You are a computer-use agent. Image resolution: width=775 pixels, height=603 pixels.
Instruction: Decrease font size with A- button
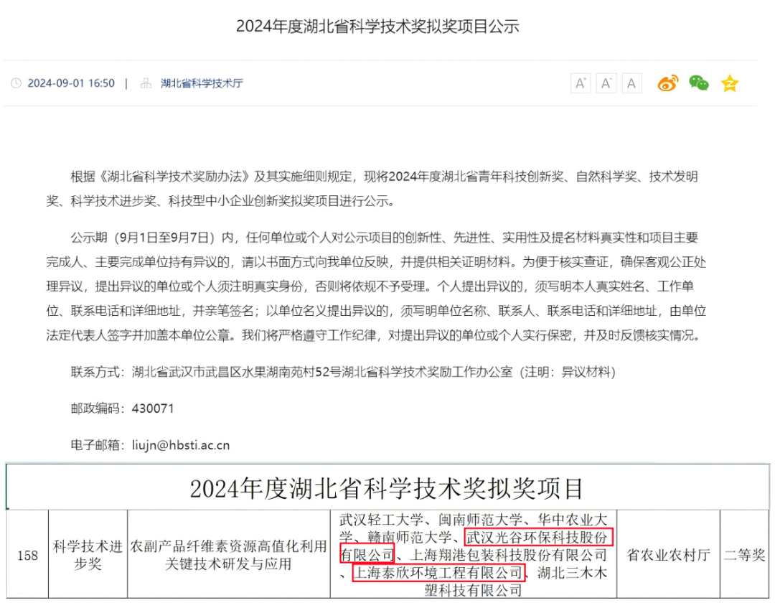pyautogui.click(x=606, y=83)
